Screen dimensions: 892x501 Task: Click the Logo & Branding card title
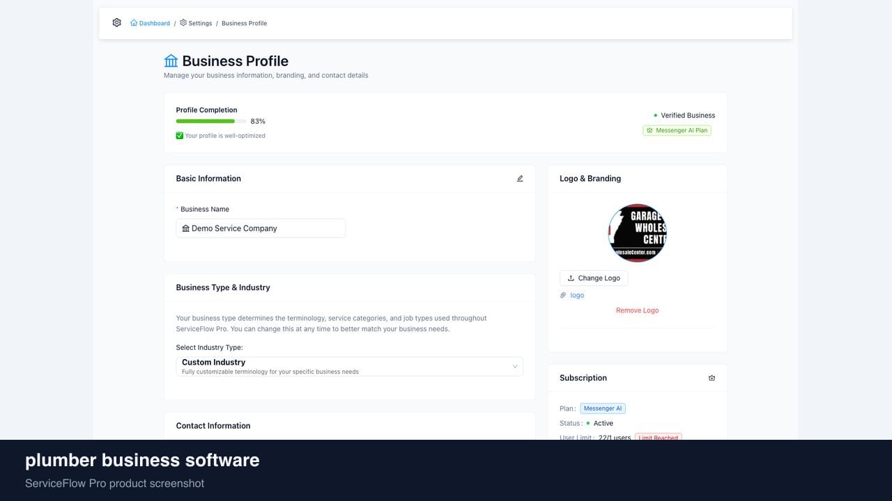point(590,179)
